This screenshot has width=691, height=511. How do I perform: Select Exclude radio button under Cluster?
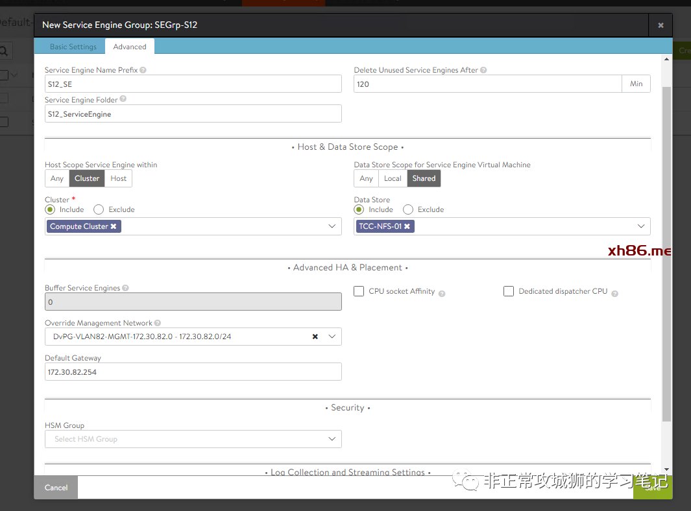click(99, 209)
